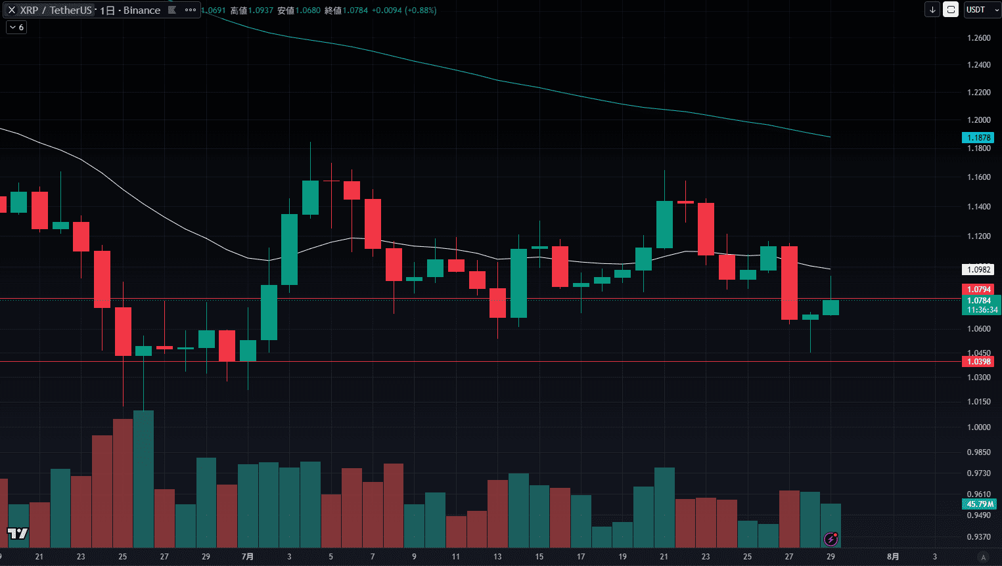Select the red horizontal line at 1.0398
Image resolution: width=1002 pixels, height=566 pixels.
480,362
